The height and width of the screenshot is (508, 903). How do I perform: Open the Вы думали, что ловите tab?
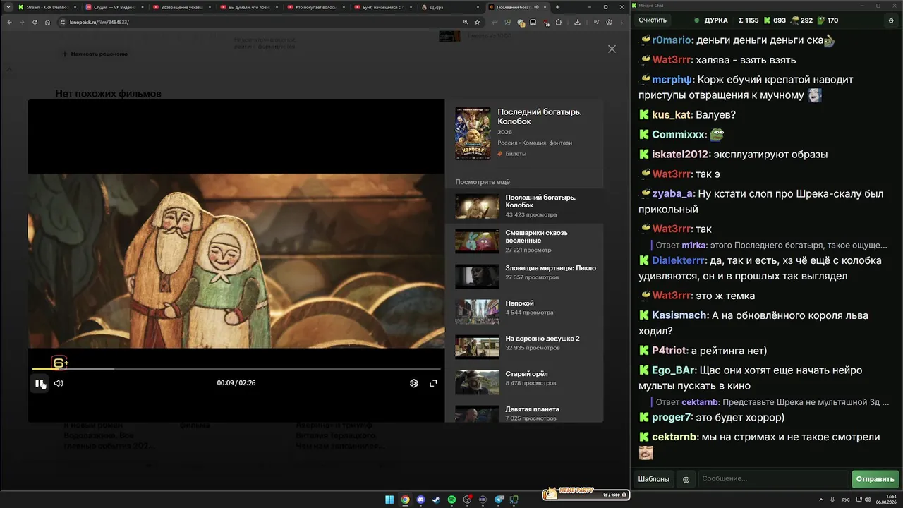(248, 7)
